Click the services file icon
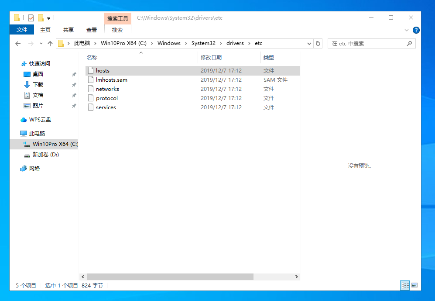The height and width of the screenshot is (301, 435). 91,107
